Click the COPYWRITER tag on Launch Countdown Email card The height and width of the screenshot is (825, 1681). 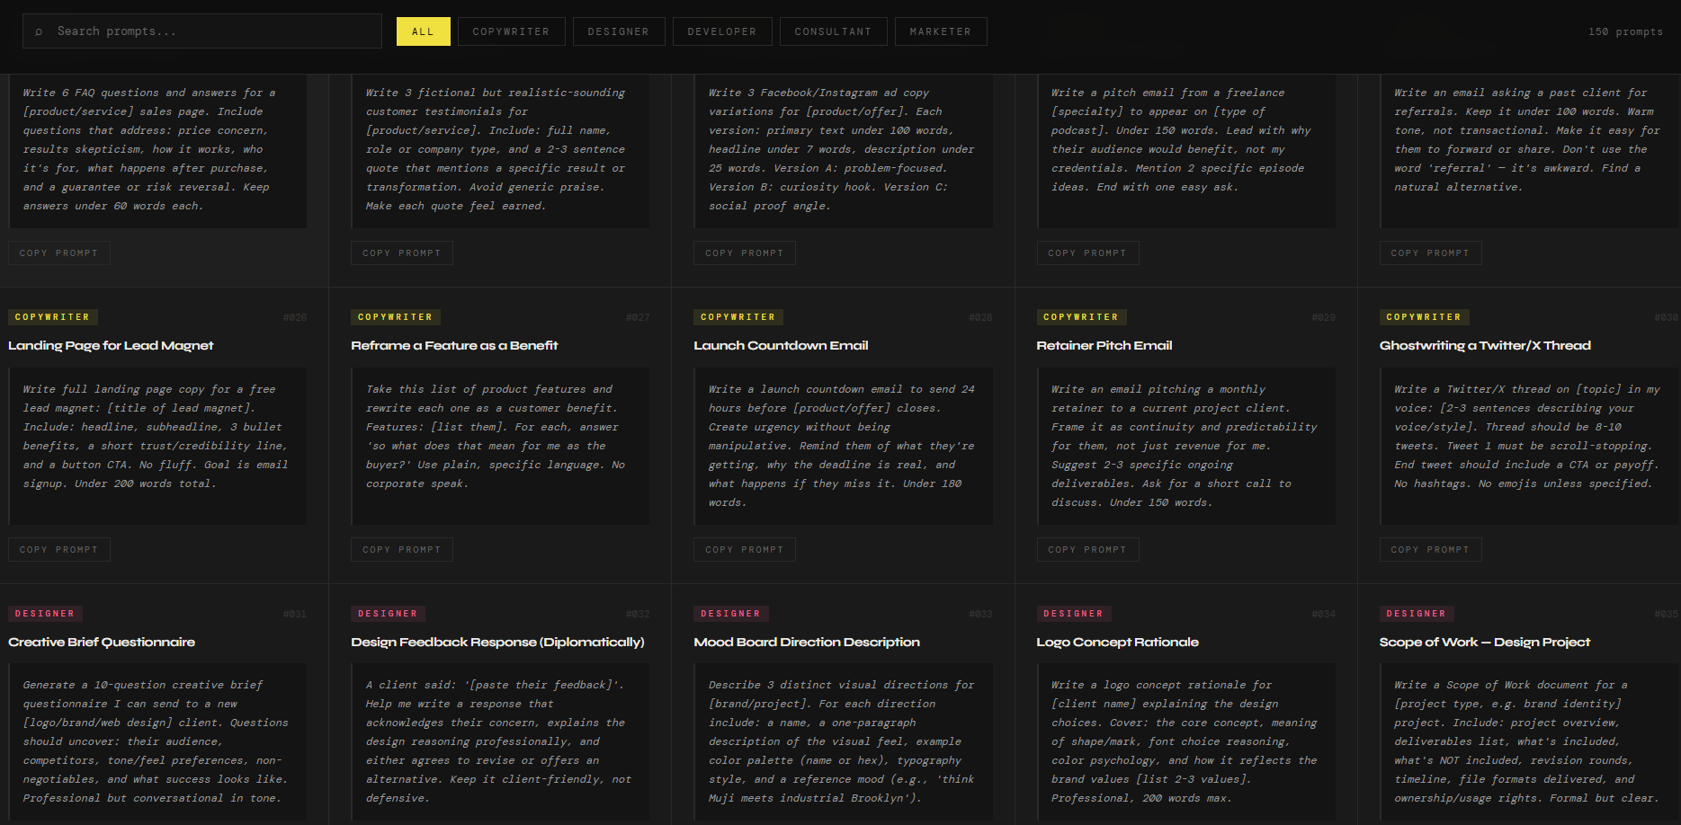pyautogui.click(x=738, y=317)
